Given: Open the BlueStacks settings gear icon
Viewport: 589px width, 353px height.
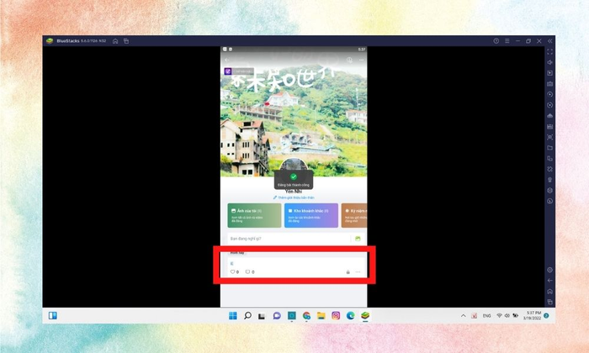Looking at the screenshot, I should pyautogui.click(x=550, y=270).
